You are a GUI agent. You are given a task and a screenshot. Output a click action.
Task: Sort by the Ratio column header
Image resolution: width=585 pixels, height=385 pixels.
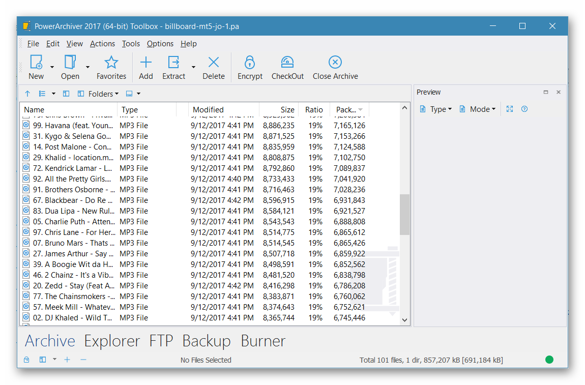click(314, 110)
